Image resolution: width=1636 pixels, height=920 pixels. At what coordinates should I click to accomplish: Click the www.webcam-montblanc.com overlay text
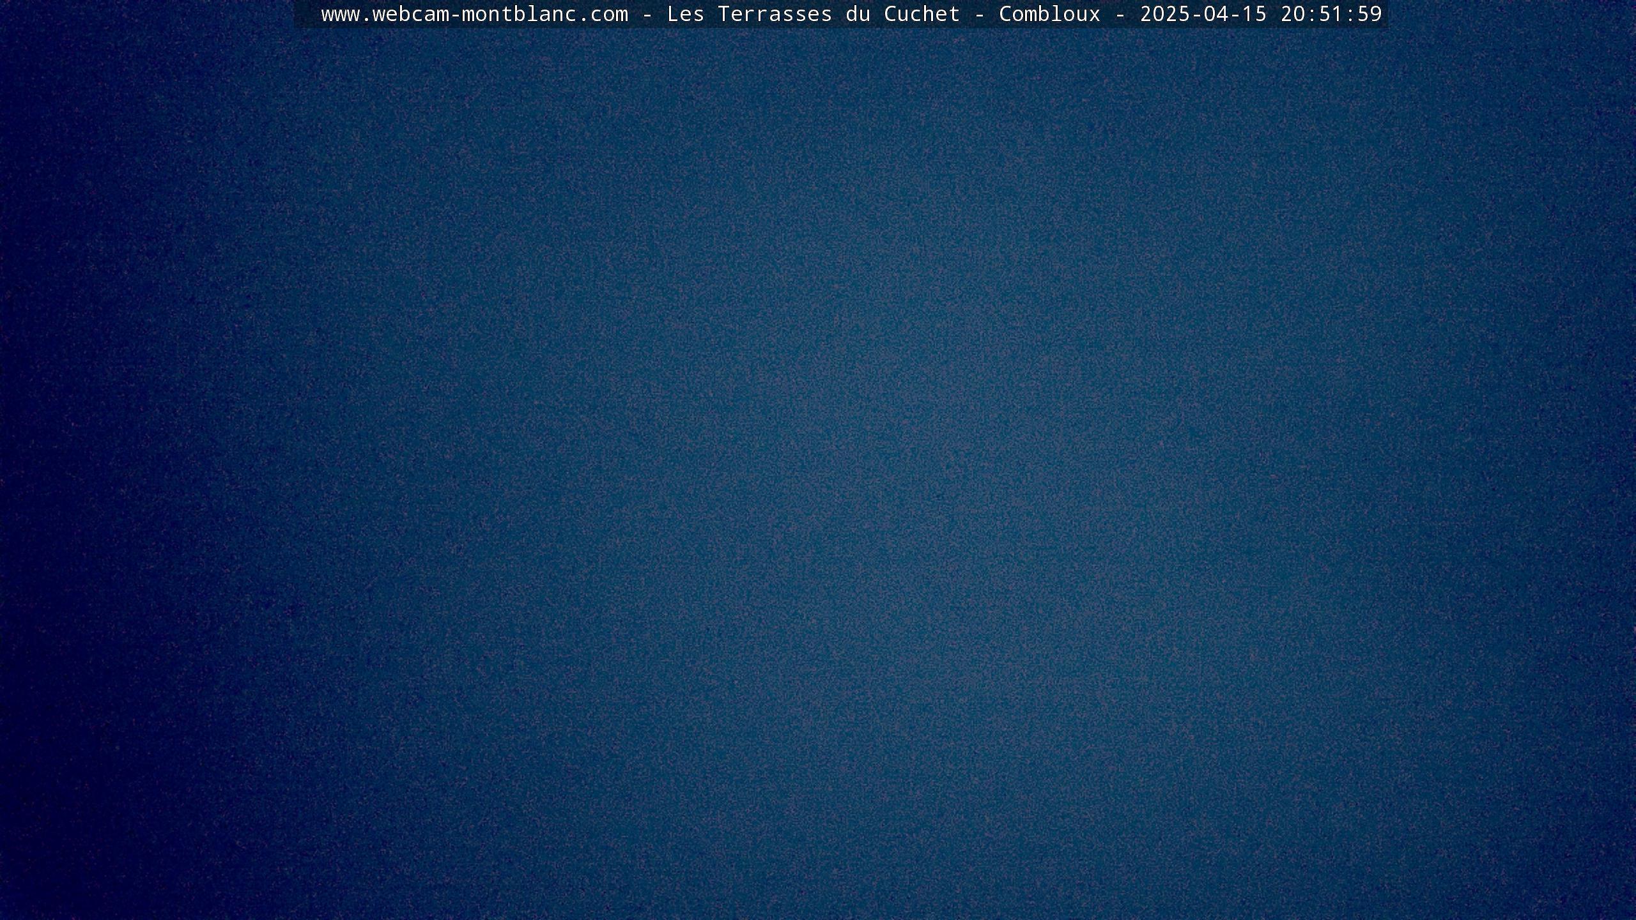point(474,14)
